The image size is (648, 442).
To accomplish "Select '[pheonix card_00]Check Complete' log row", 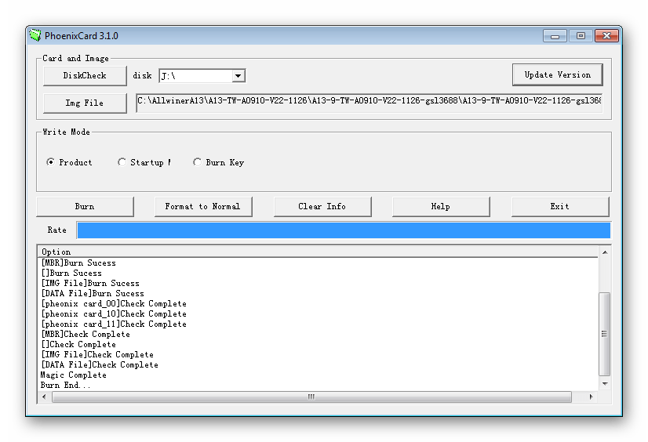I will coord(319,304).
